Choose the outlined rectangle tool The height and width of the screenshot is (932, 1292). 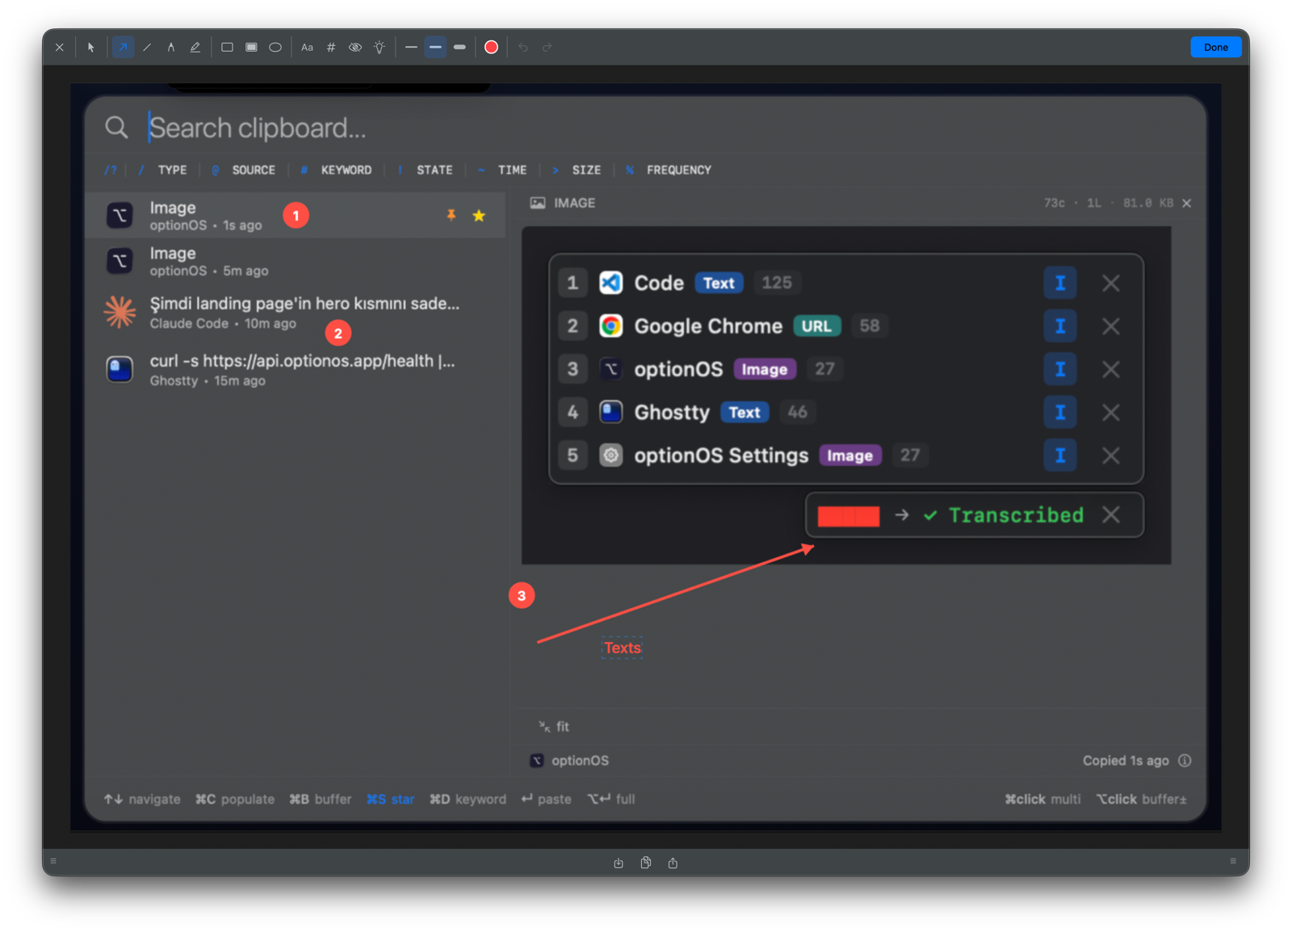[227, 48]
